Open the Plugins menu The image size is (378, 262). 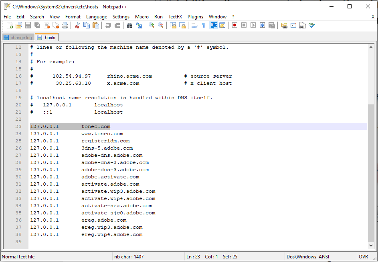click(x=195, y=17)
